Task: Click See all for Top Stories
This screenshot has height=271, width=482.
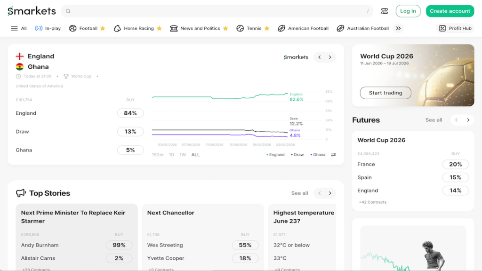Action: [299, 193]
